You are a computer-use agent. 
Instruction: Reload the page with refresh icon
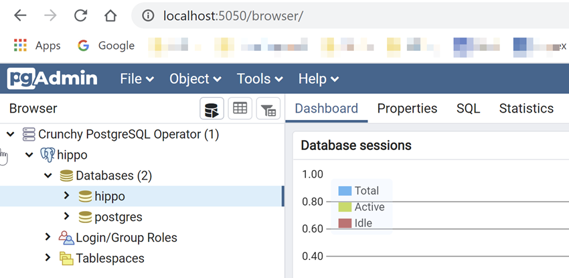click(80, 15)
